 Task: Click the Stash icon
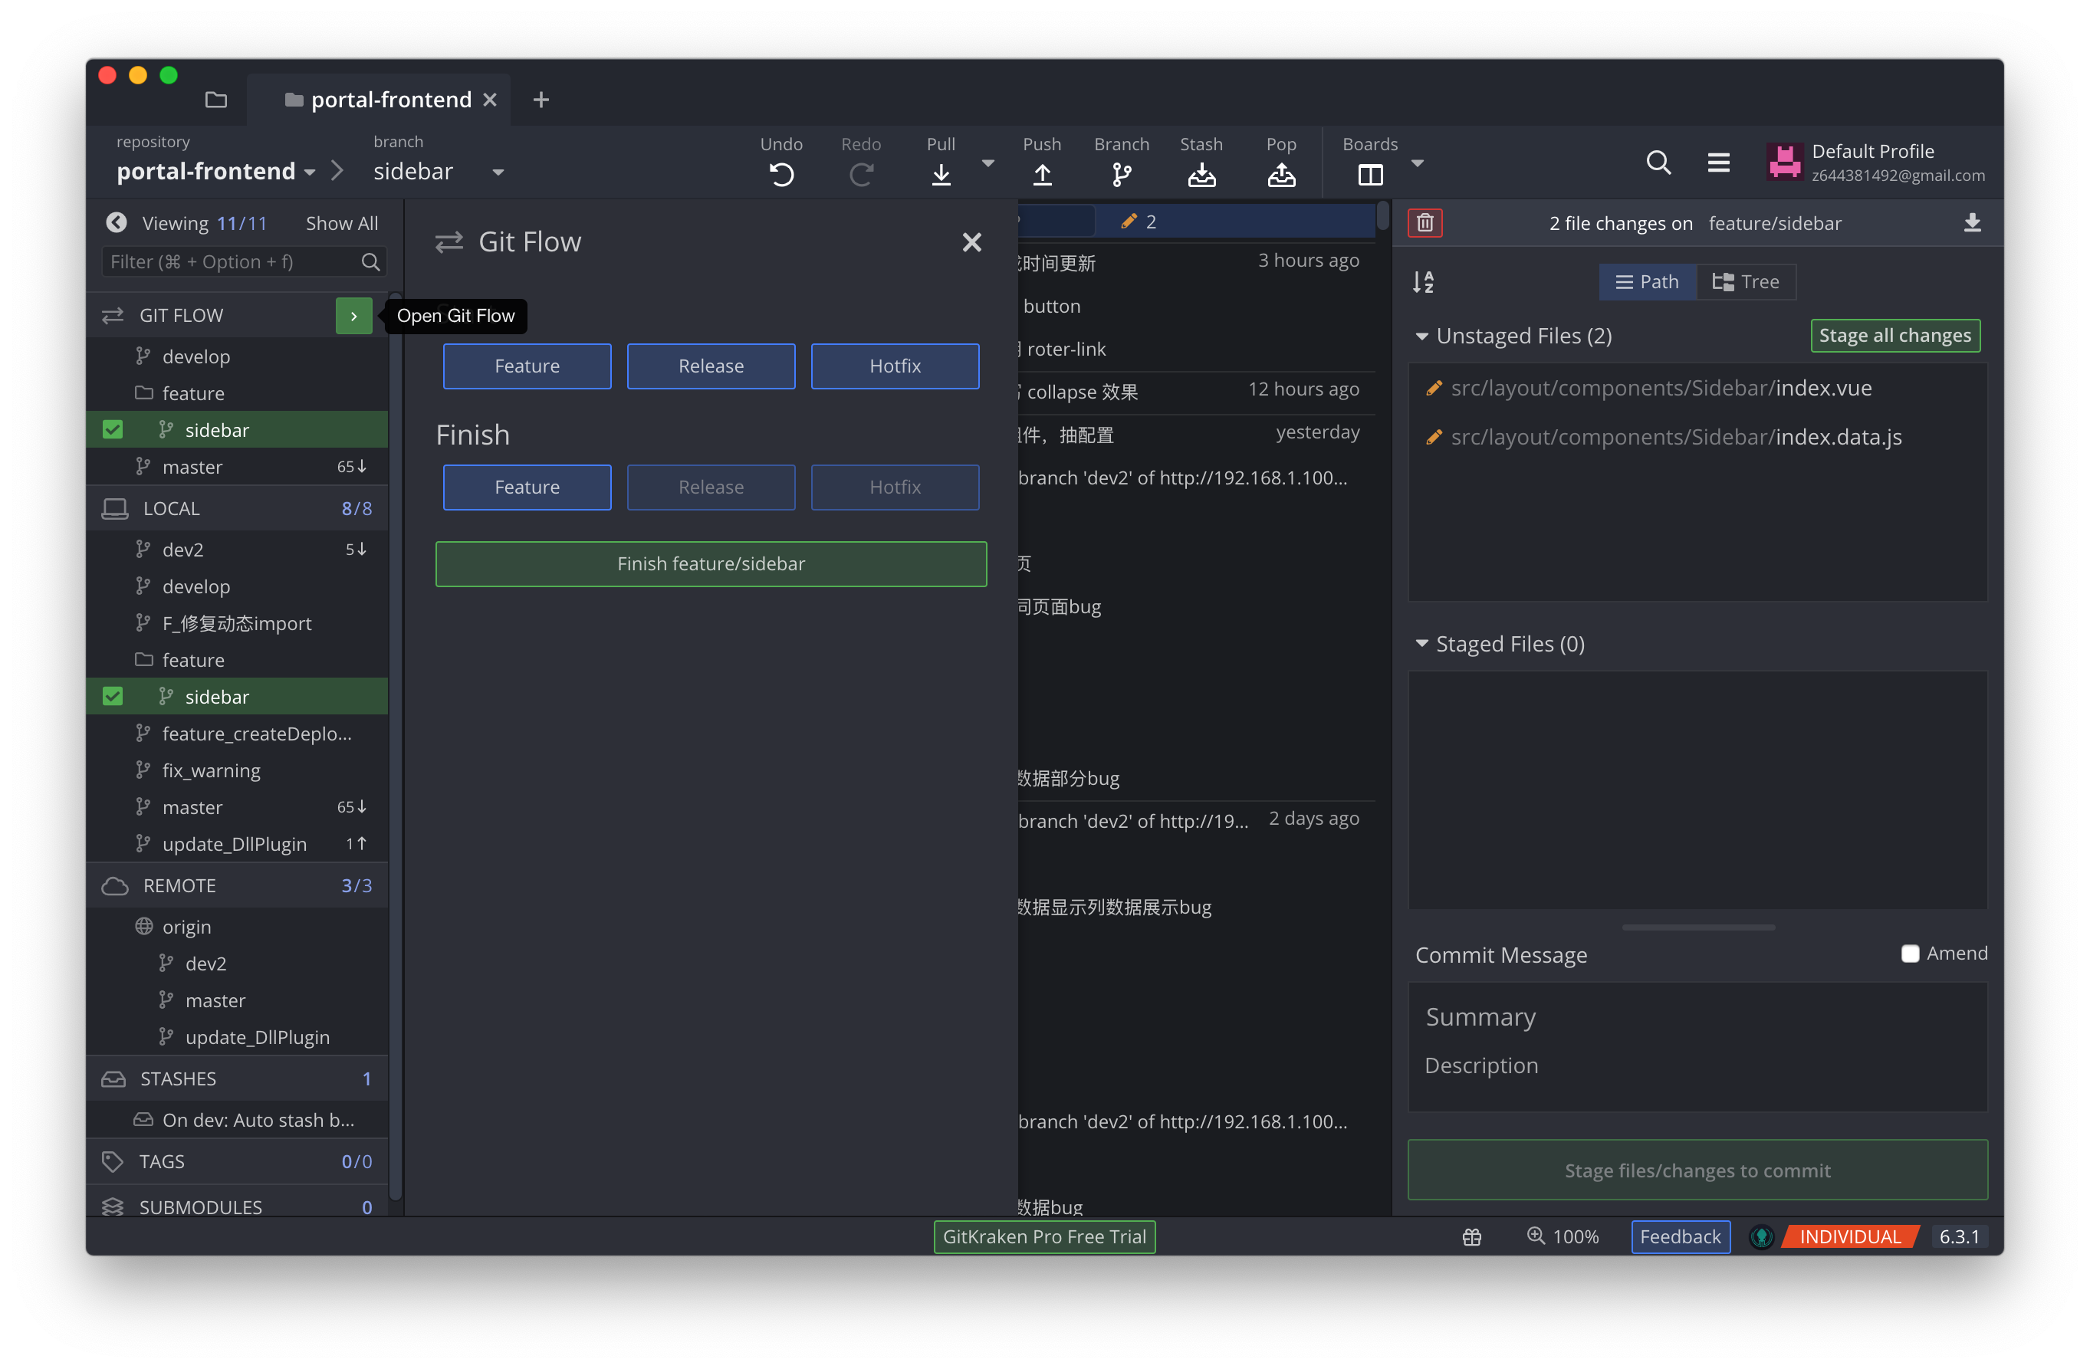[x=1201, y=174]
